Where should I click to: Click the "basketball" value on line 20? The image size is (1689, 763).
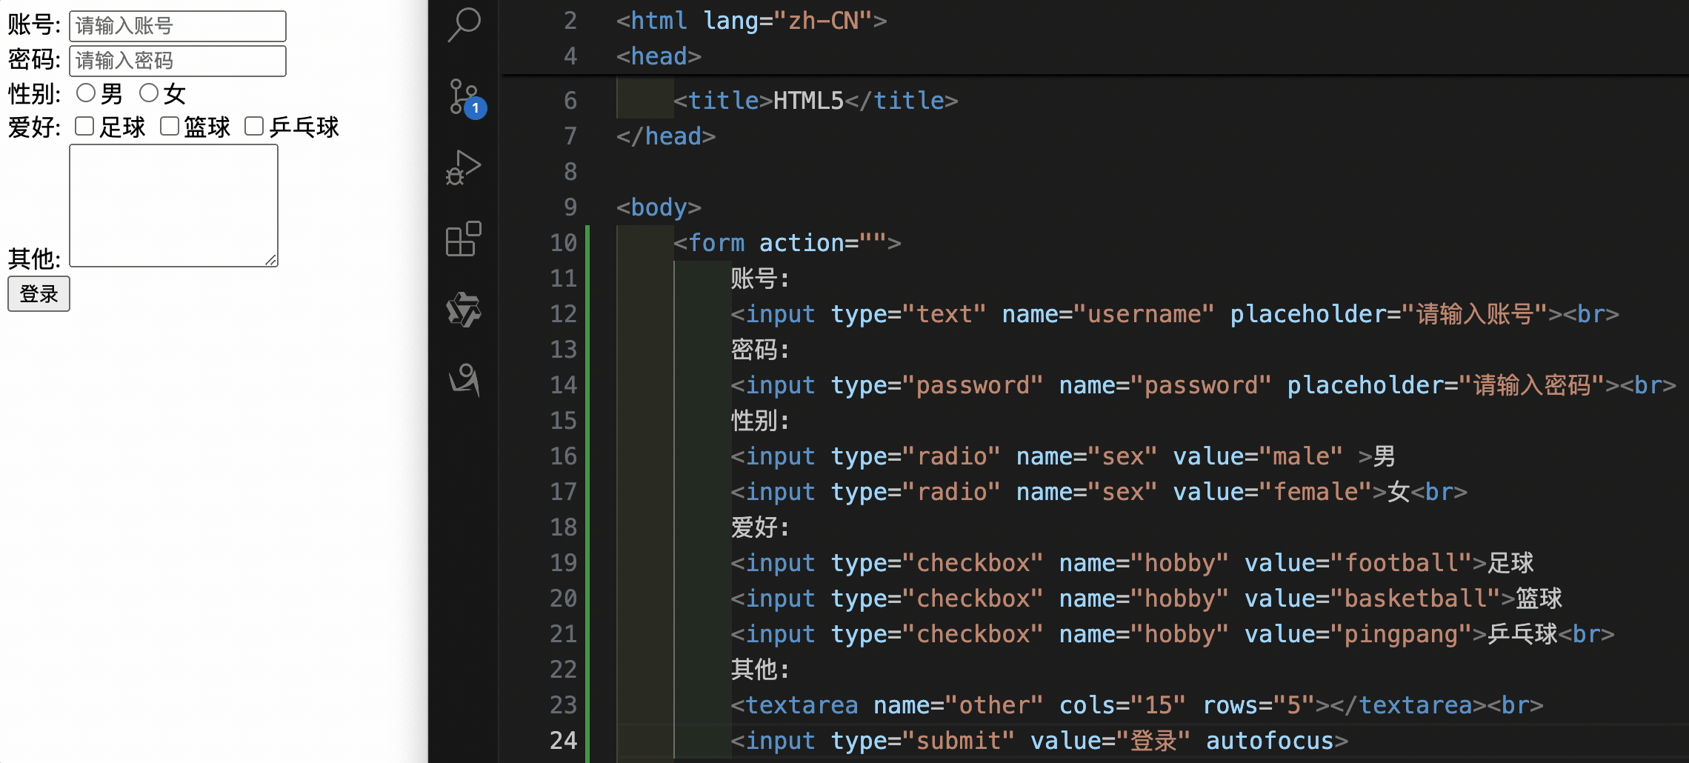pyautogui.click(x=1415, y=599)
